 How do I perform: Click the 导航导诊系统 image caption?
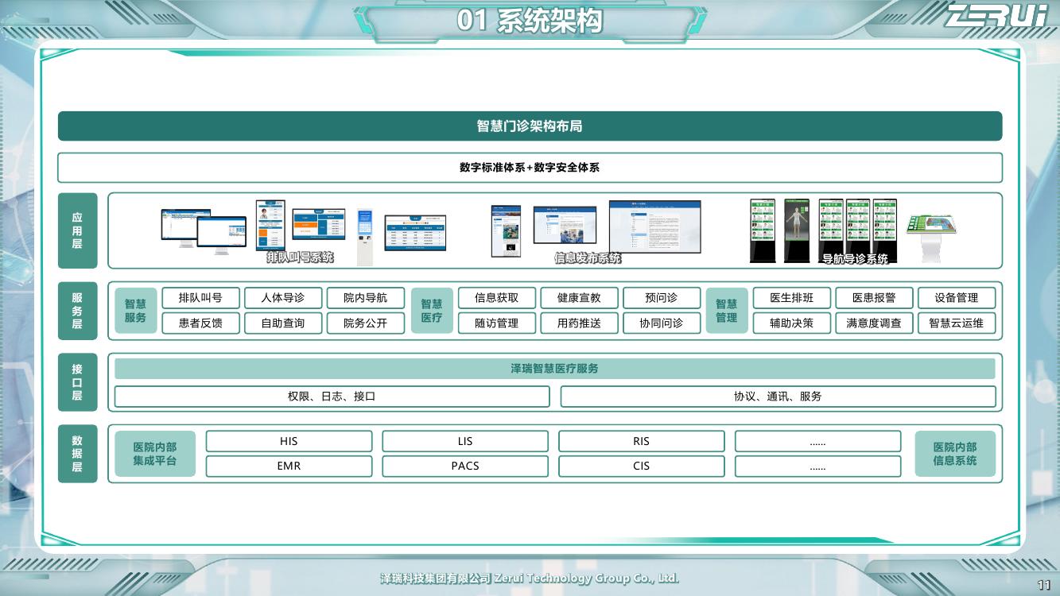coord(855,259)
